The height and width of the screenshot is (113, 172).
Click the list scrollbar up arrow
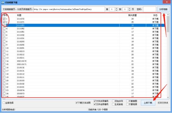pos(168,15)
